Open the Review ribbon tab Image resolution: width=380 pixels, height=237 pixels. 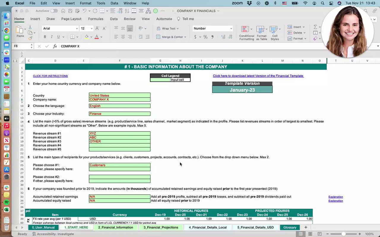pos(129,19)
